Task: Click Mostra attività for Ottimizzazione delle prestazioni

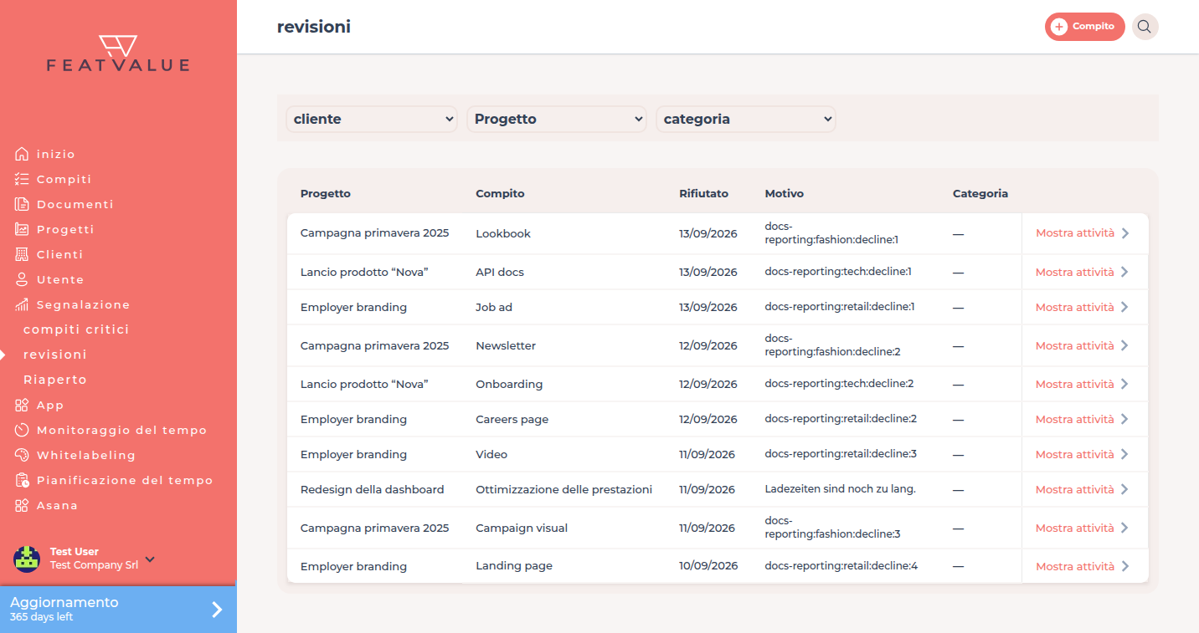Action: pyautogui.click(x=1075, y=489)
